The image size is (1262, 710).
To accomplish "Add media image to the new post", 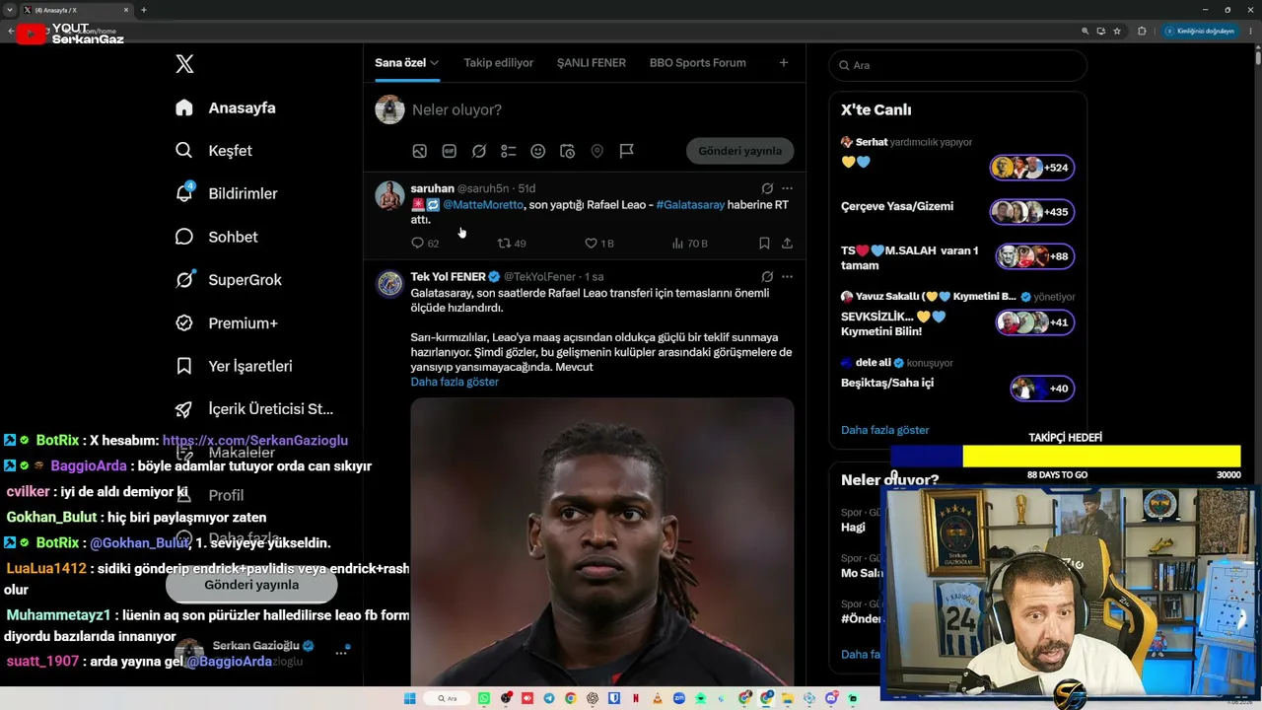I will point(420,151).
